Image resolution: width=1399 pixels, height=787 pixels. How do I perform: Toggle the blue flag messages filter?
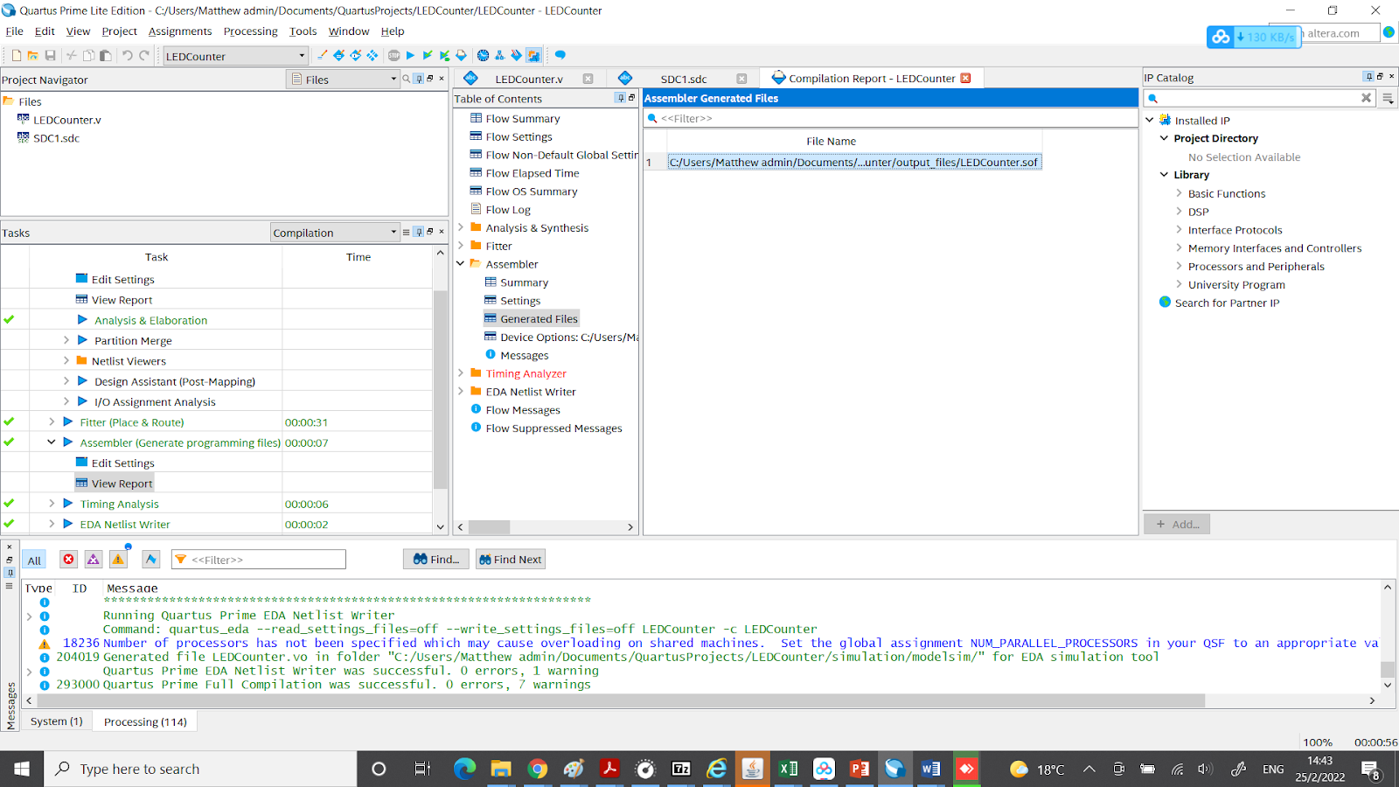[151, 560]
